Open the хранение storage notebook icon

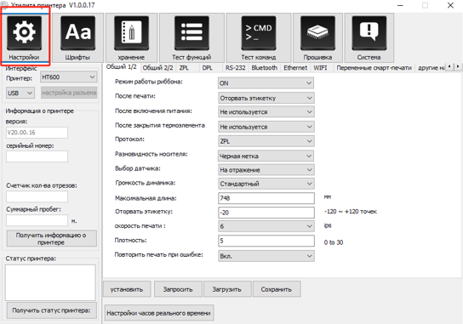coord(131,33)
